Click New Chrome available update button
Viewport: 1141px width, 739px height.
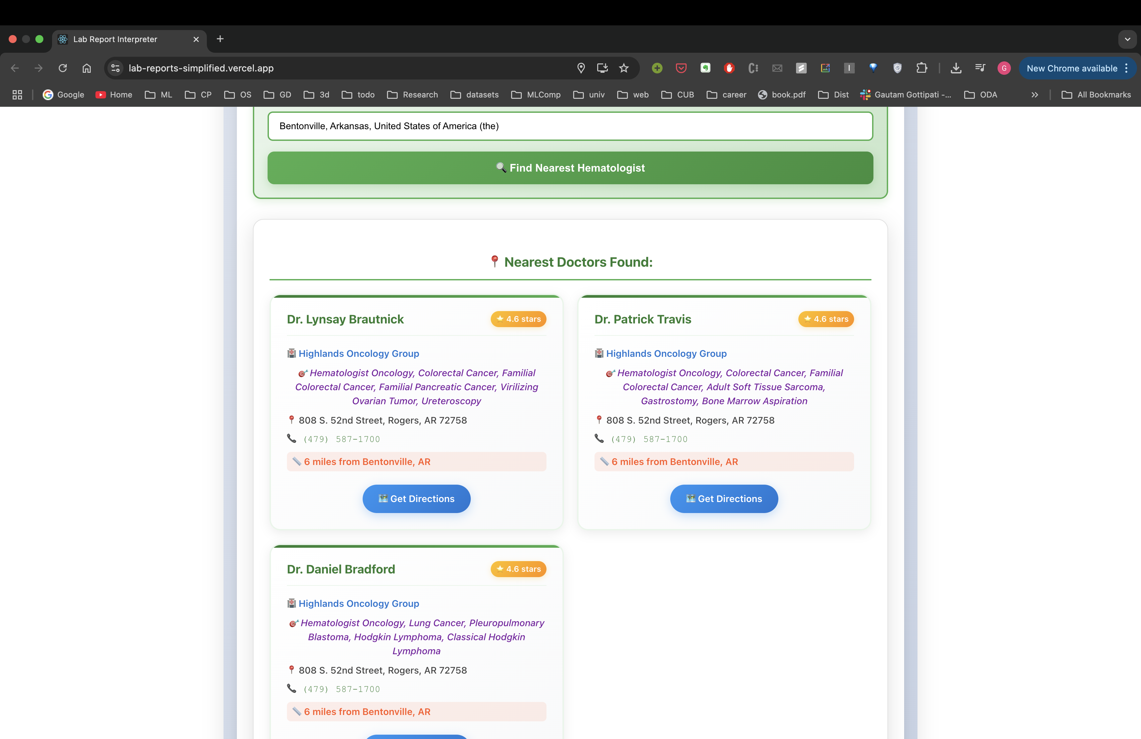(x=1072, y=68)
